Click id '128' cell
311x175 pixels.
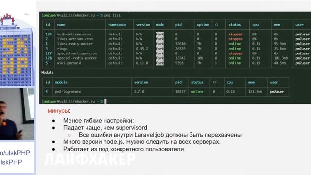(x=49, y=58)
